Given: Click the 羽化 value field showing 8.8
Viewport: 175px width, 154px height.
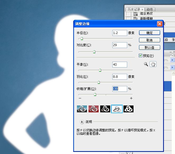Looking at the screenshot, I should (120, 77).
